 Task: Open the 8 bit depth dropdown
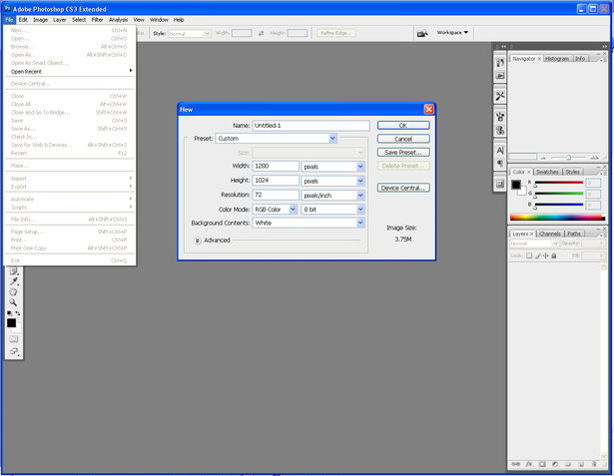click(332, 210)
